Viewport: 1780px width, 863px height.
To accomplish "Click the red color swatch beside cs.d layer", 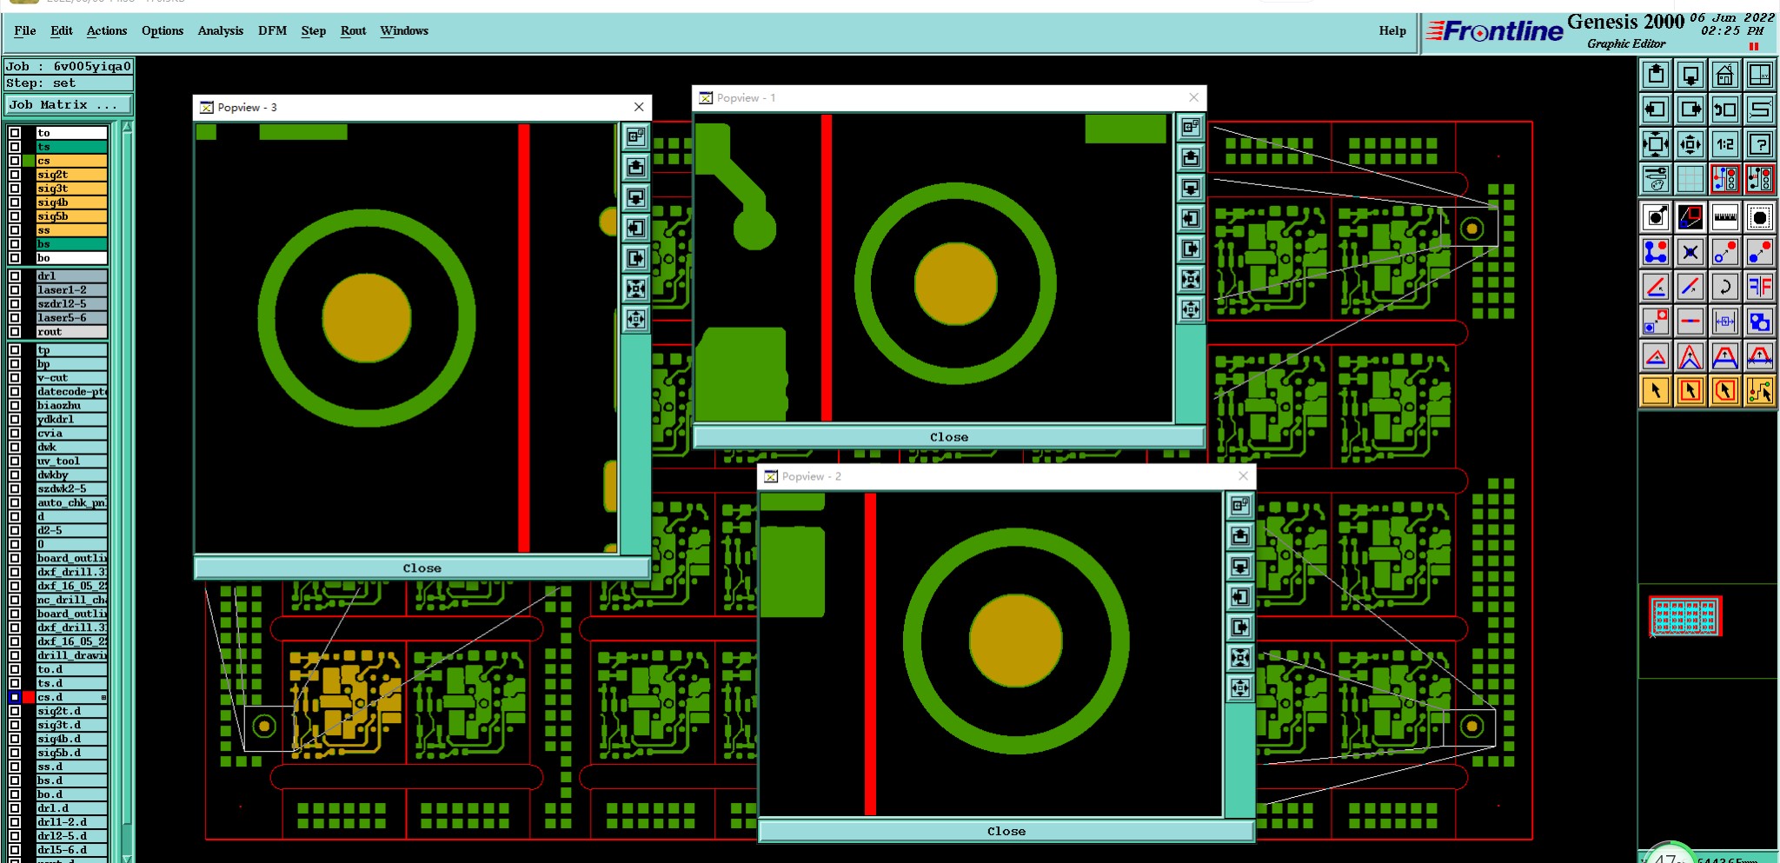I will [x=29, y=697].
